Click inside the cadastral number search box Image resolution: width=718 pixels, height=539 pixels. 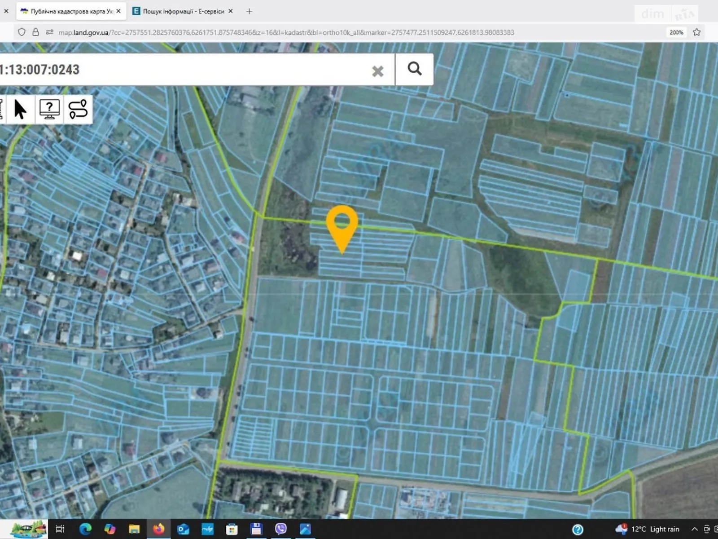point(188,70)
